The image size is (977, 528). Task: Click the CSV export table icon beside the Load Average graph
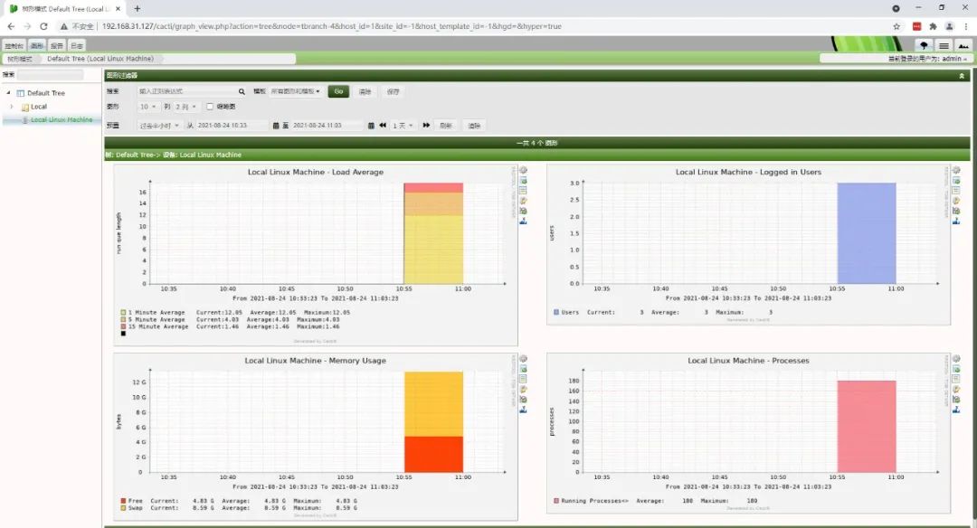coord(524,191)
